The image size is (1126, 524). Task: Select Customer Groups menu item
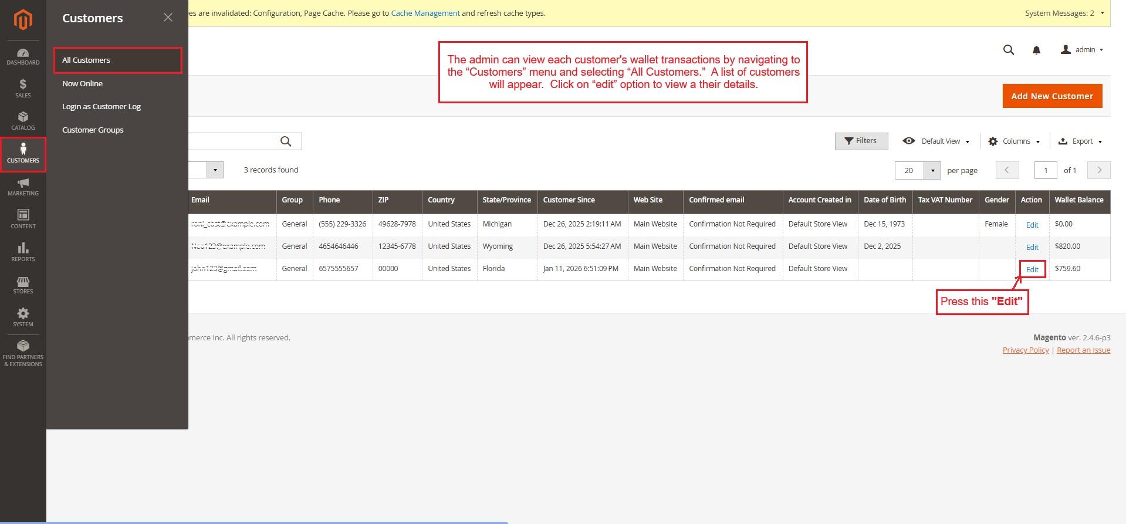93,130
